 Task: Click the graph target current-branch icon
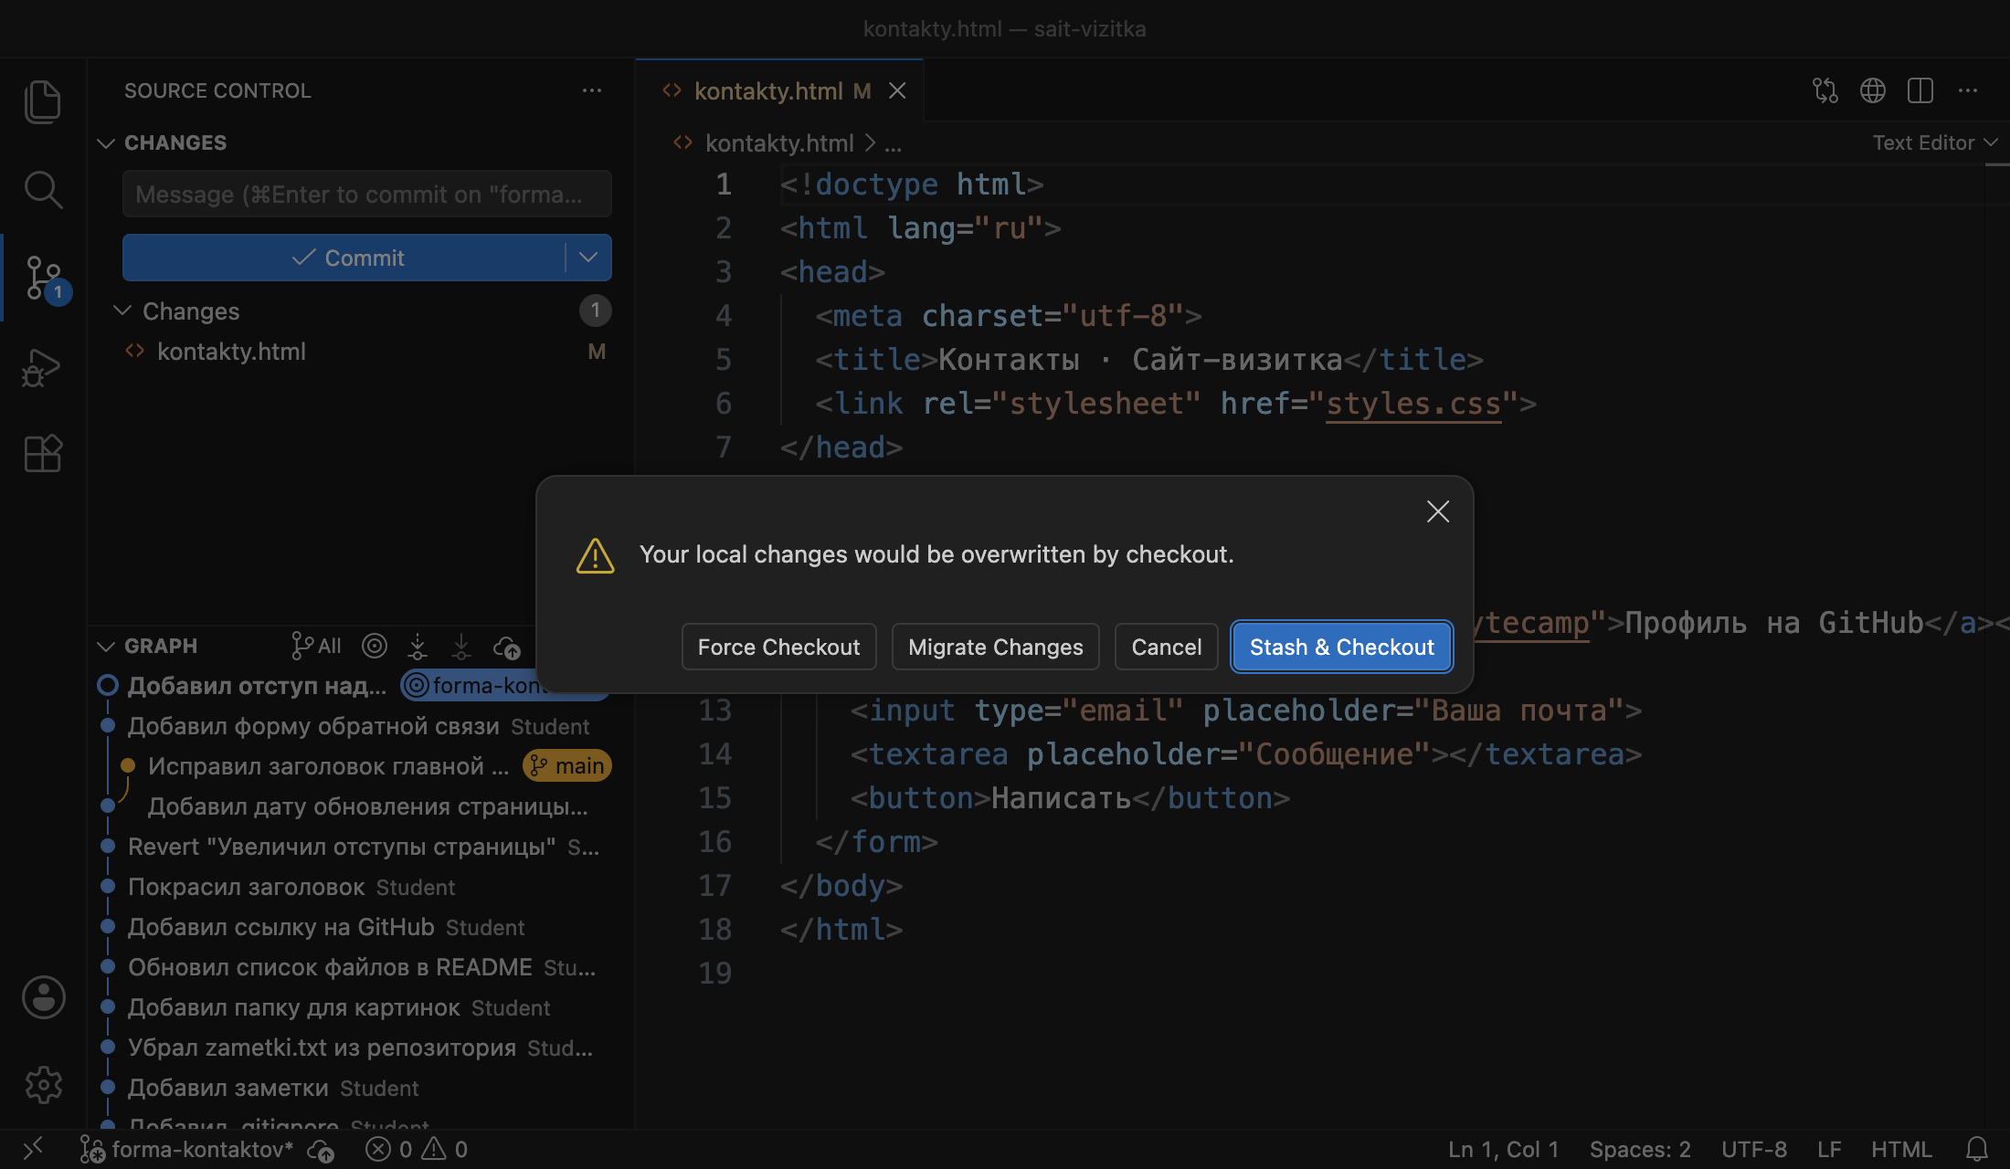click(x=375, y=647)
